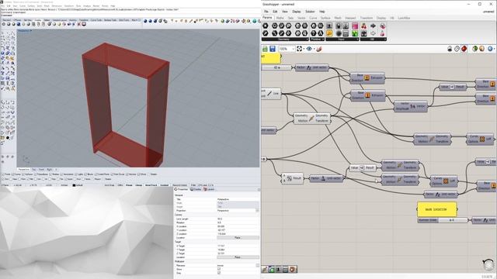
Task: Select yellow Panel icon in Input group
Action: (x=329, y=33)
